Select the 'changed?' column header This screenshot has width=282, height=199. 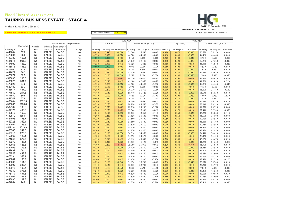pos(79,49)
